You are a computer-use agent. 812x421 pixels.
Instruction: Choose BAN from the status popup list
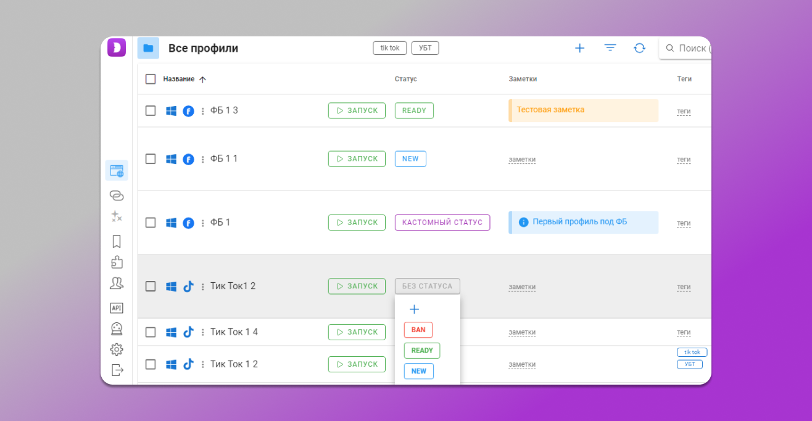click(418, 330)
